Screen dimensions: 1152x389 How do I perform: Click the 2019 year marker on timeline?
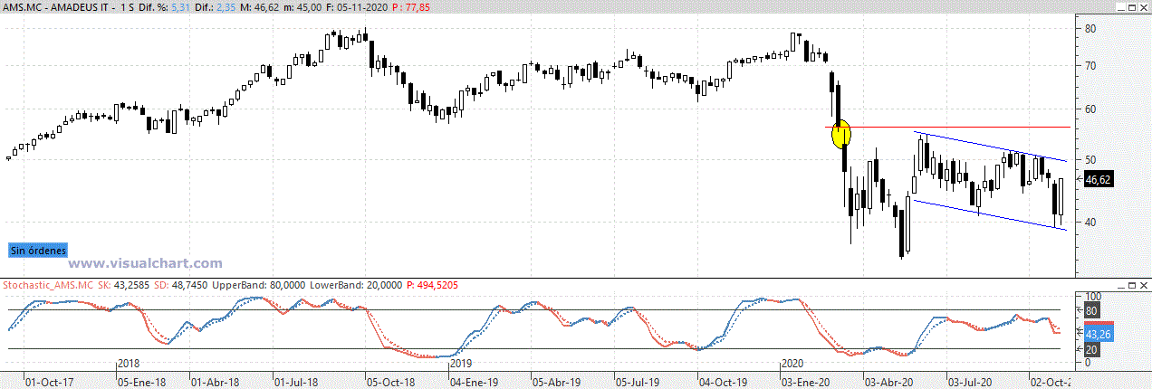click(x=462, y=363)
